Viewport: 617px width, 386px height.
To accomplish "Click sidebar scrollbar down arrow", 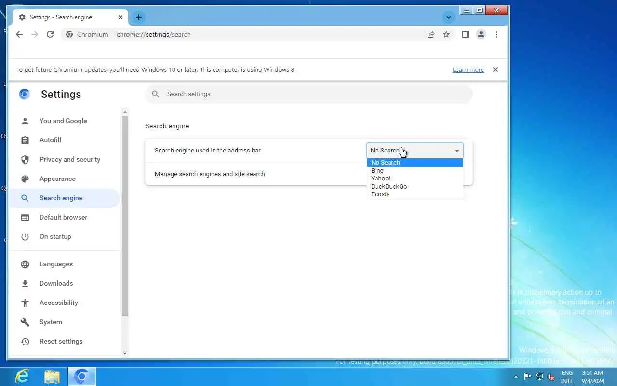I will [x=125, y=354].
